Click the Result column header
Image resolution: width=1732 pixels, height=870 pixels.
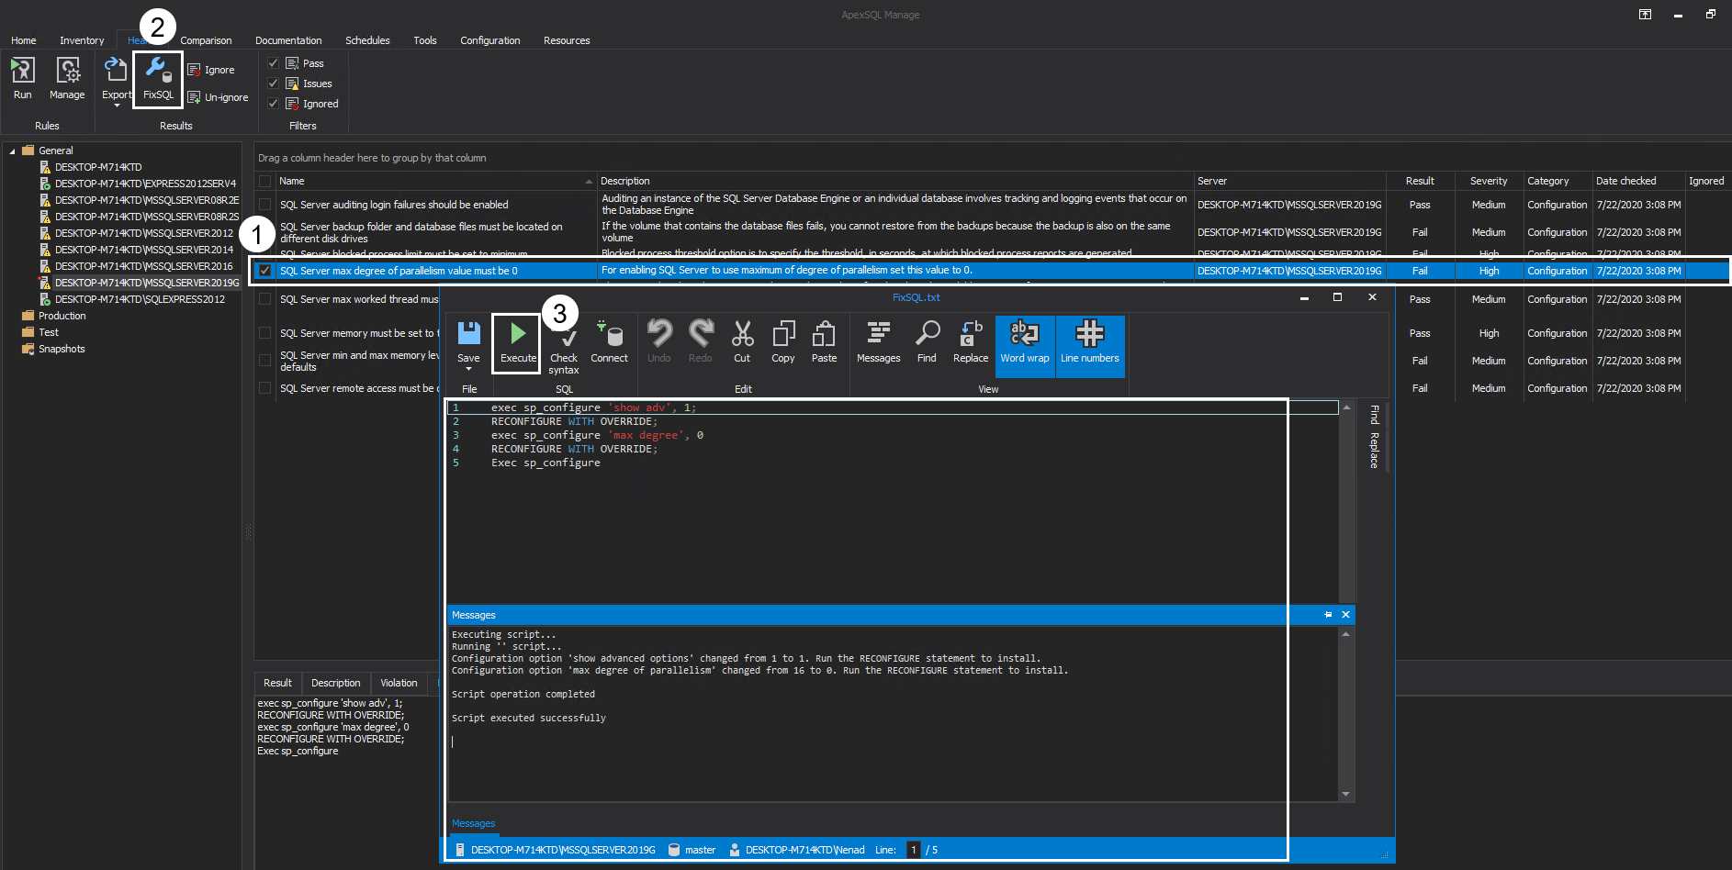1420,181
